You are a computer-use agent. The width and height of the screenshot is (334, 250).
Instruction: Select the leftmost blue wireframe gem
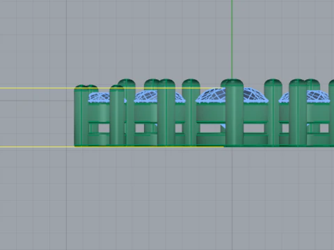pos(99,98)
